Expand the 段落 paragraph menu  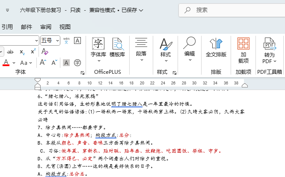[x=141, y=49]
